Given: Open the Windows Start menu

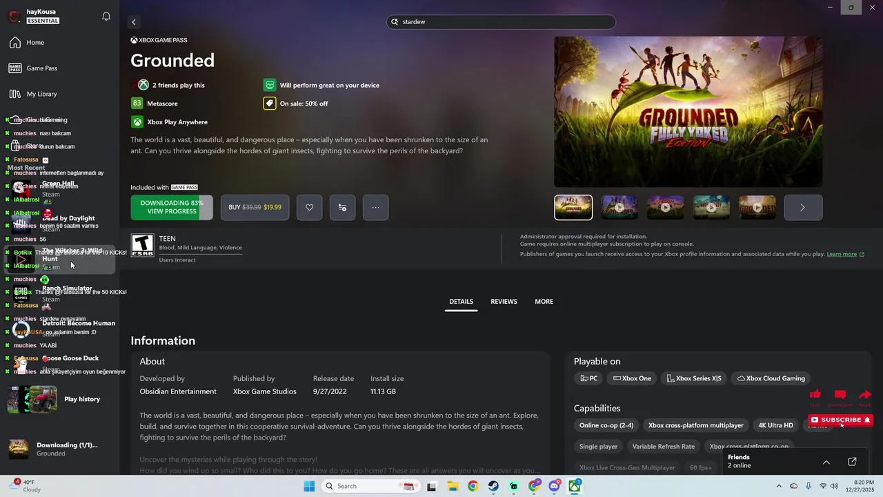Looking at the screenshot, I should [308, 486].
